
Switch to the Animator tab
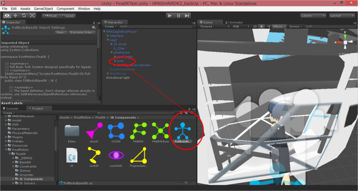tap(234, 22)
